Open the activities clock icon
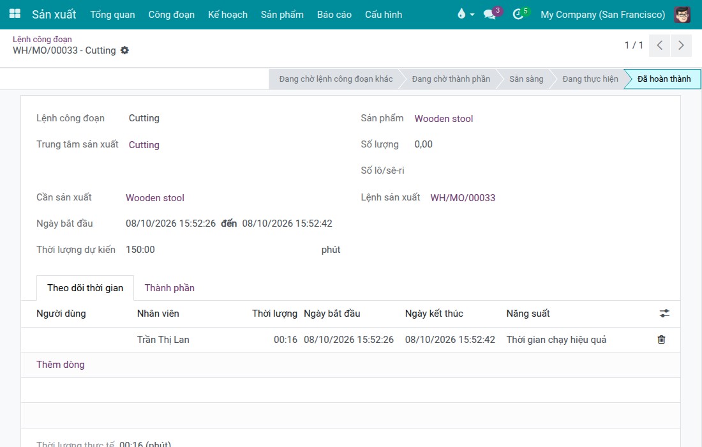Screen dimensions: 702x447 point(519,14)
